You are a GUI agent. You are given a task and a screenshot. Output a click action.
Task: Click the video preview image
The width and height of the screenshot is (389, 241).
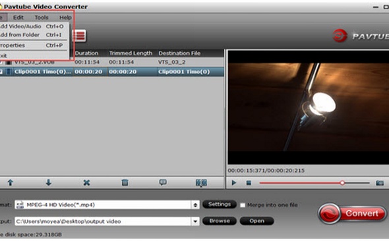(x=309, y=107)
